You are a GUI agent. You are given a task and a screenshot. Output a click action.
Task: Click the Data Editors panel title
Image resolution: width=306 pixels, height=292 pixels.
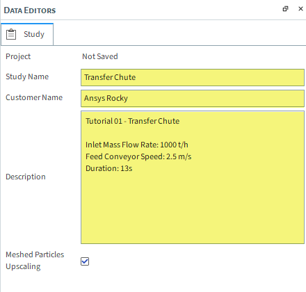tap(30, 10)
